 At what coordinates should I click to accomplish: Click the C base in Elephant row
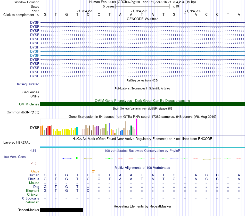tap(88, 190)
